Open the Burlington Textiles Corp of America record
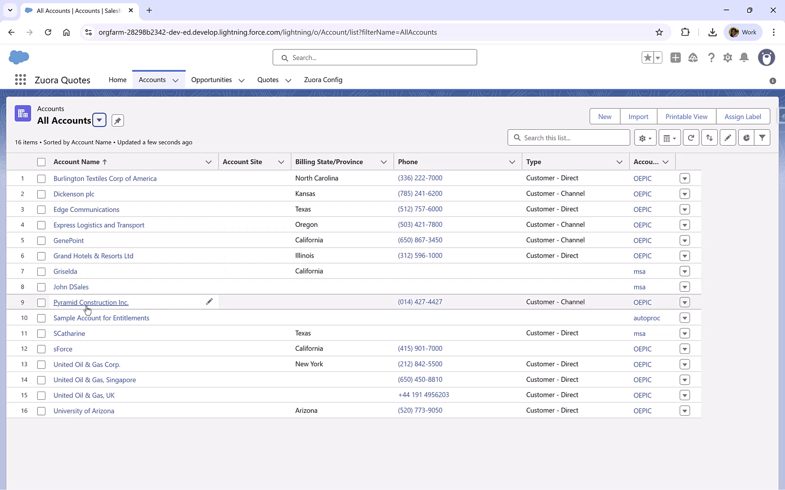The image size is (785, 490). 105,178
